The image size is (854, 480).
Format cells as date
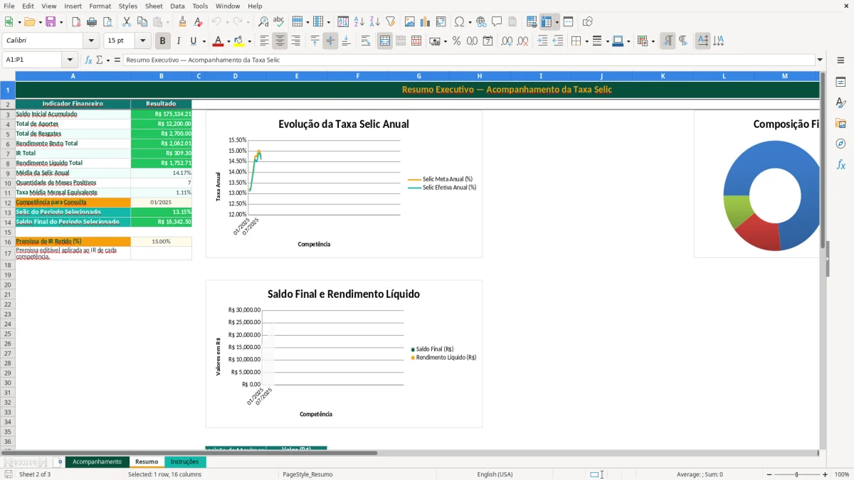(x=487, y=41)
